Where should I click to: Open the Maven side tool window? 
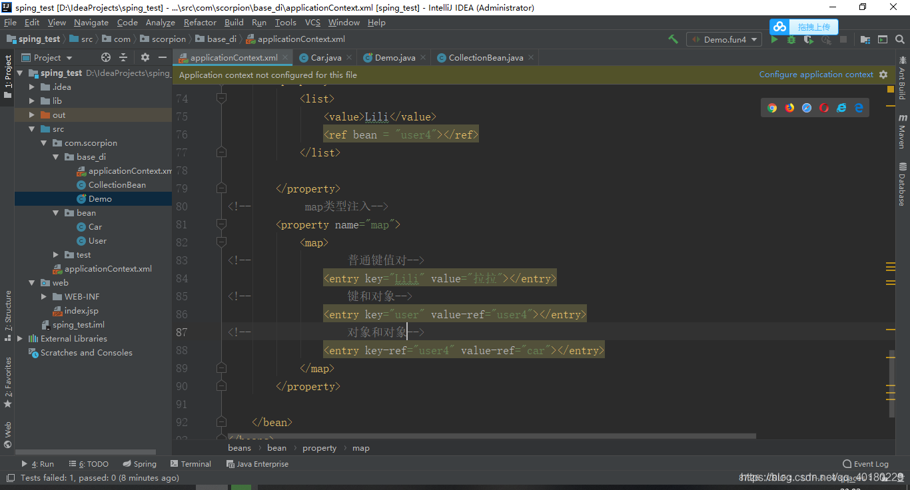click(x=903, y=131)
